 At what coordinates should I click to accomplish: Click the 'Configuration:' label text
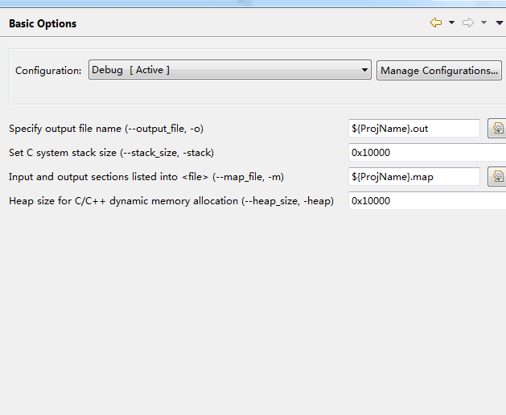(x=48, y=71)
